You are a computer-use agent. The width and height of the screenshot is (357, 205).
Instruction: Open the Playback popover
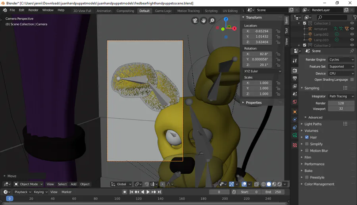click(23, 192)
